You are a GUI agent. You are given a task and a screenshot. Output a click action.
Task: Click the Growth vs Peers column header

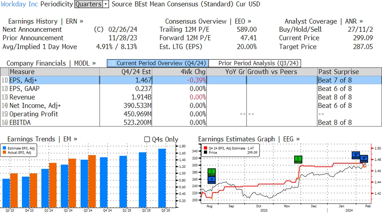pos(282,72)
